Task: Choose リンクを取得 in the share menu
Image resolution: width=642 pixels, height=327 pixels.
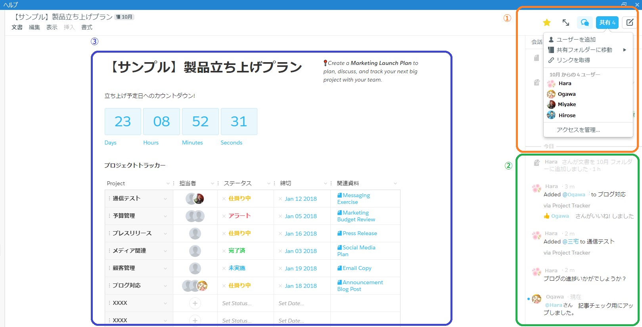Action: 573,60
